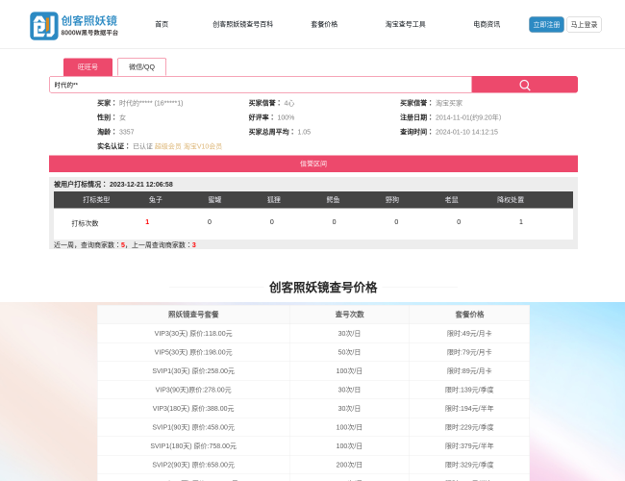Select the 狐狸 column header

(274, 199)
